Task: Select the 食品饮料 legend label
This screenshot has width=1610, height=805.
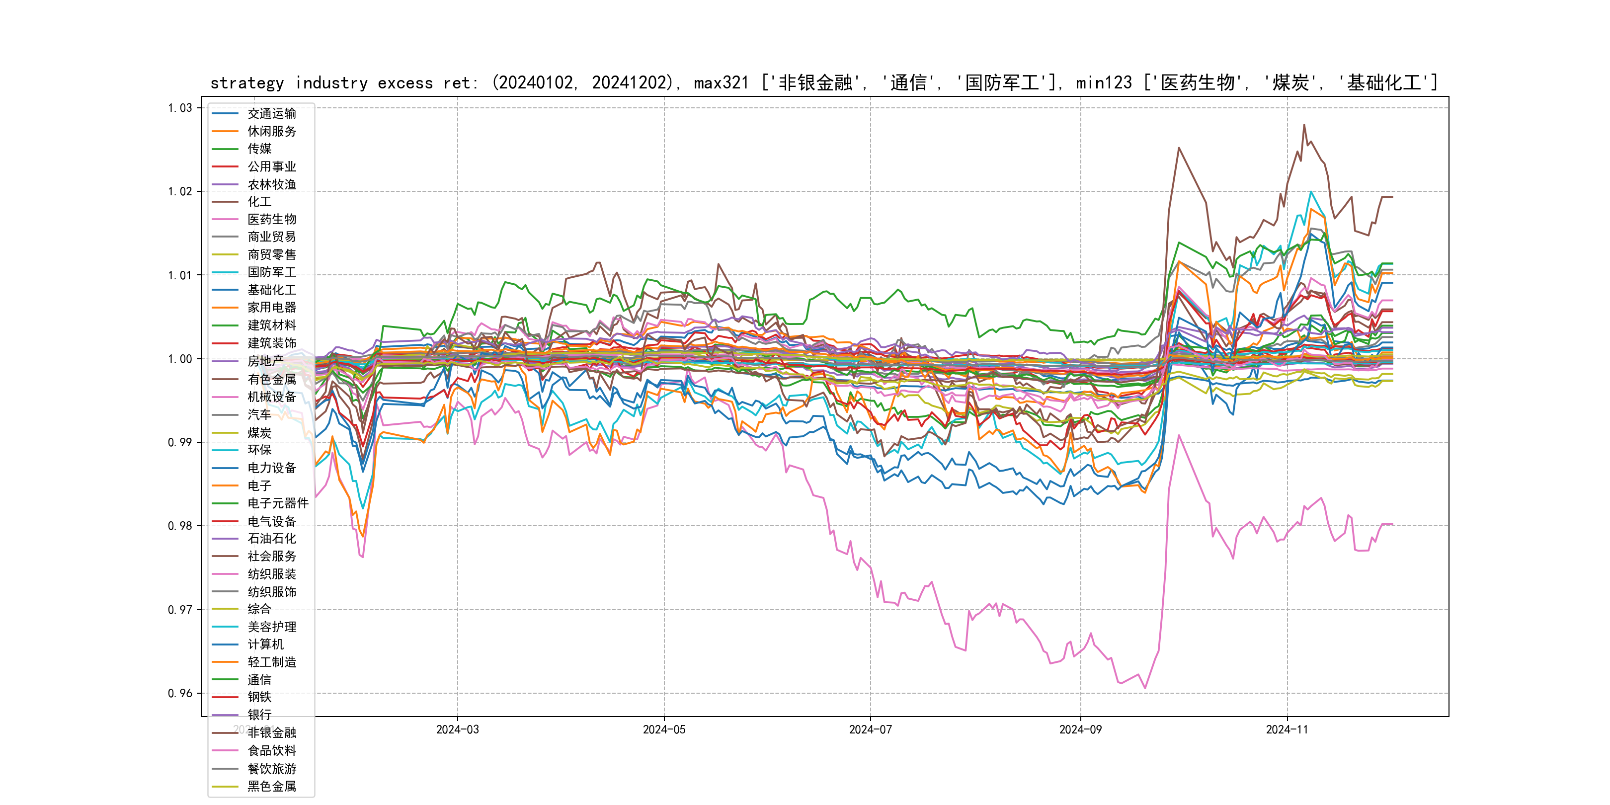Action: pos(271,750)
